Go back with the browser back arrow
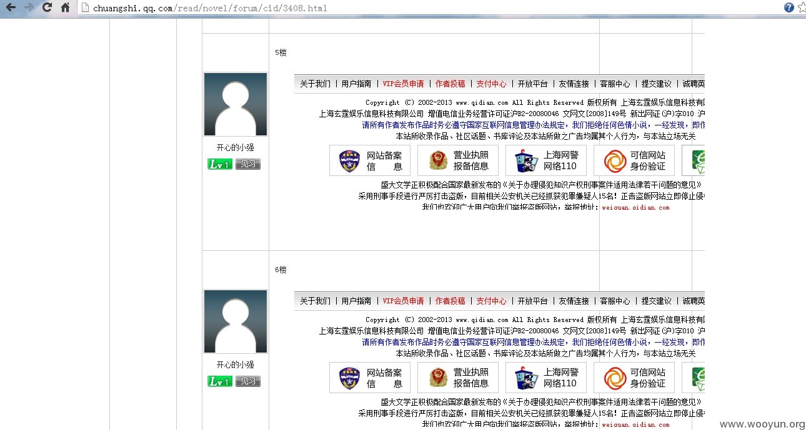This screenshot has width=806, height=430. tap(11, 7)
